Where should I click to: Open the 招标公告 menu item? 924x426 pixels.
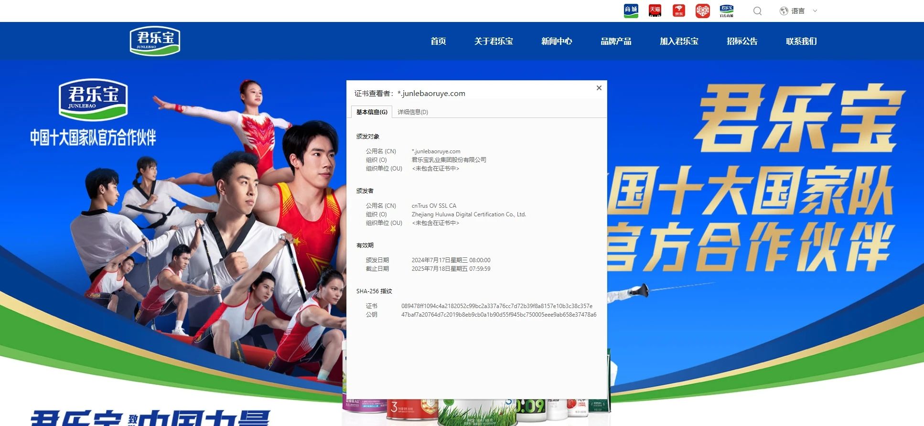pyautogui.click(x=742, y=41)
